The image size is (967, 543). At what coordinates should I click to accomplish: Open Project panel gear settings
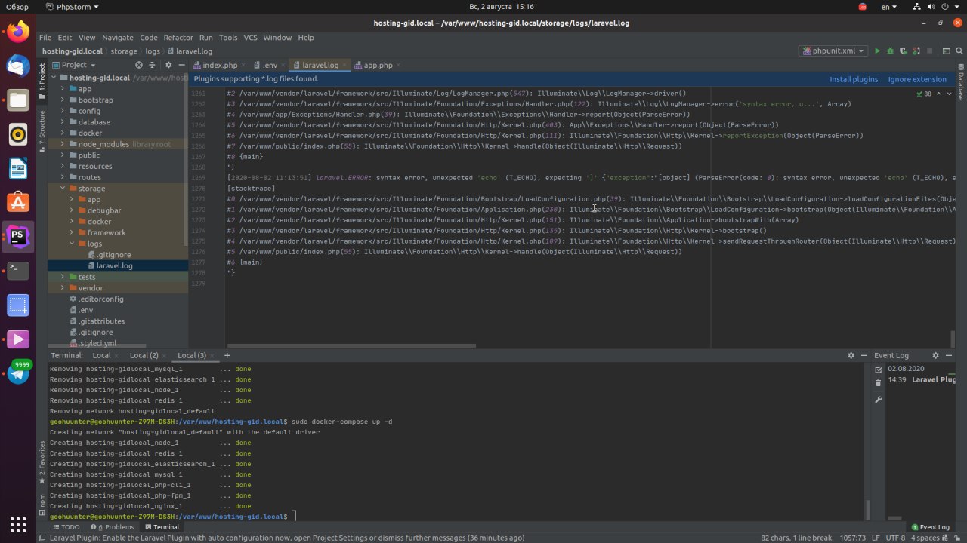point(168,65)
